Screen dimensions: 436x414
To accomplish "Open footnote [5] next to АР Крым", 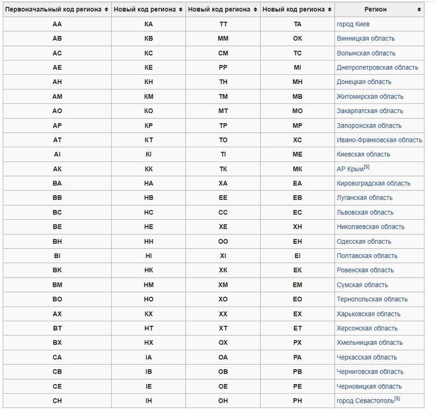I will click(x=367, y=167).
